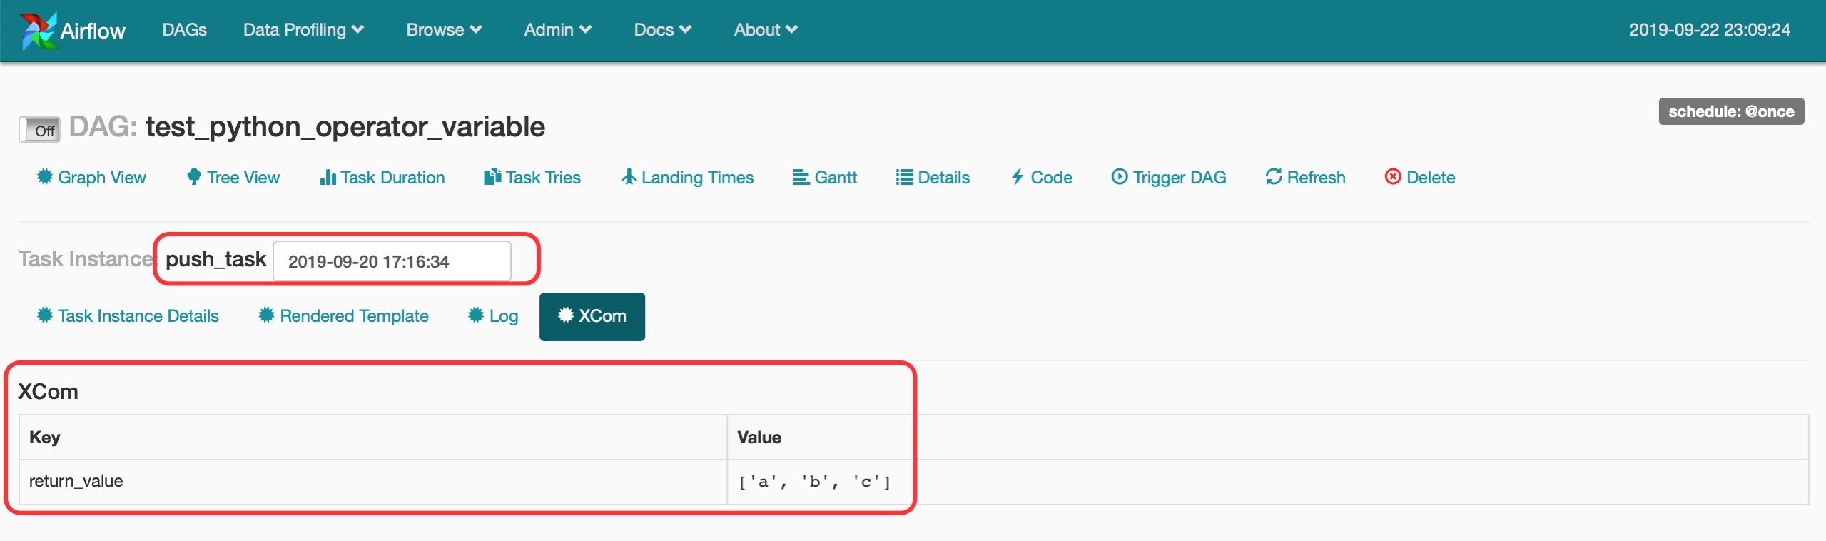Toggle the DAG Off switch on
Viewport: 1826px width, 541px height.
(x=40, y=130)
